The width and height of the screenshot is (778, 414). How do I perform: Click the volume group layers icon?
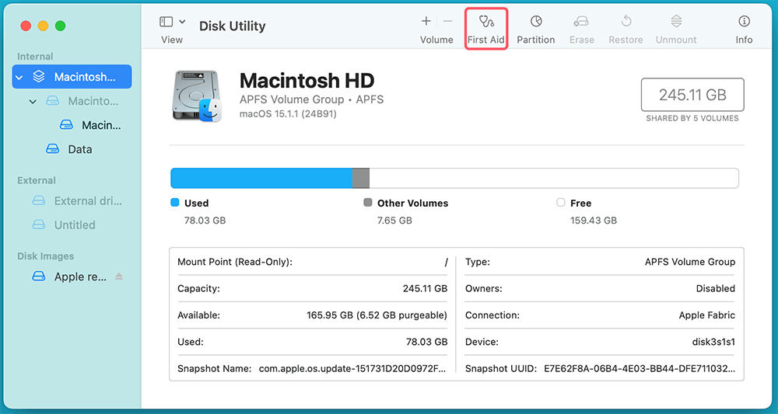39,77
